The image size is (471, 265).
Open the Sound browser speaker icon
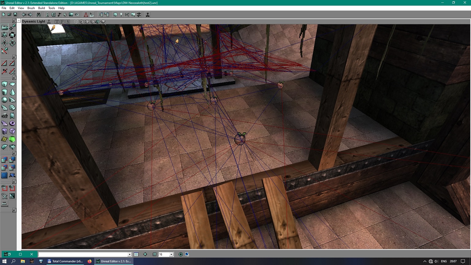point(65,14)
